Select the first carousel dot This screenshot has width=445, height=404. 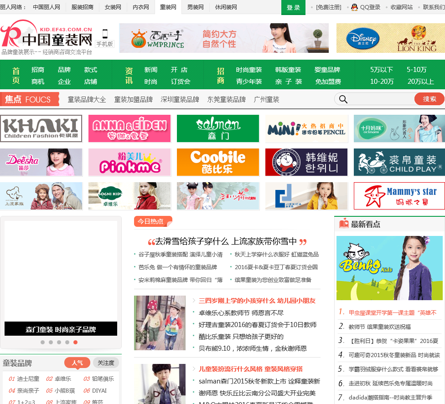42,342
